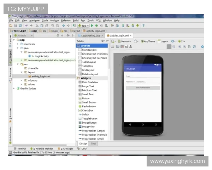Switch to the Text view tab
The height and width of the screenshot is (170, 212).
93,143
